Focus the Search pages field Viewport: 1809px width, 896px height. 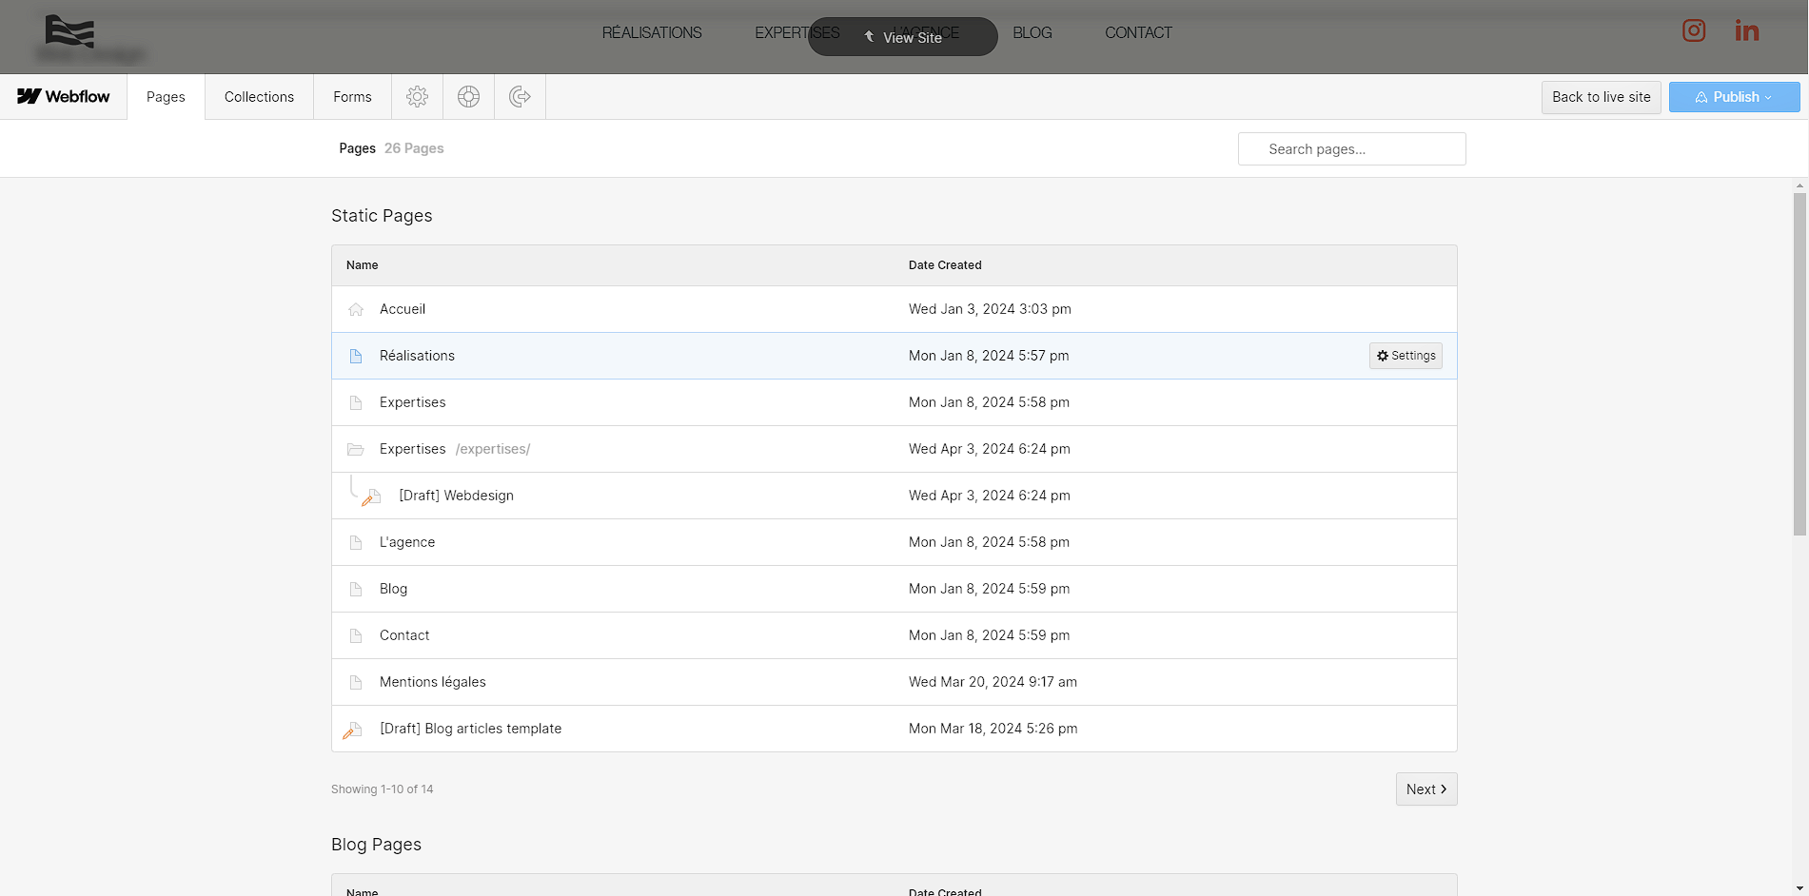click(x=1351, y=149)
